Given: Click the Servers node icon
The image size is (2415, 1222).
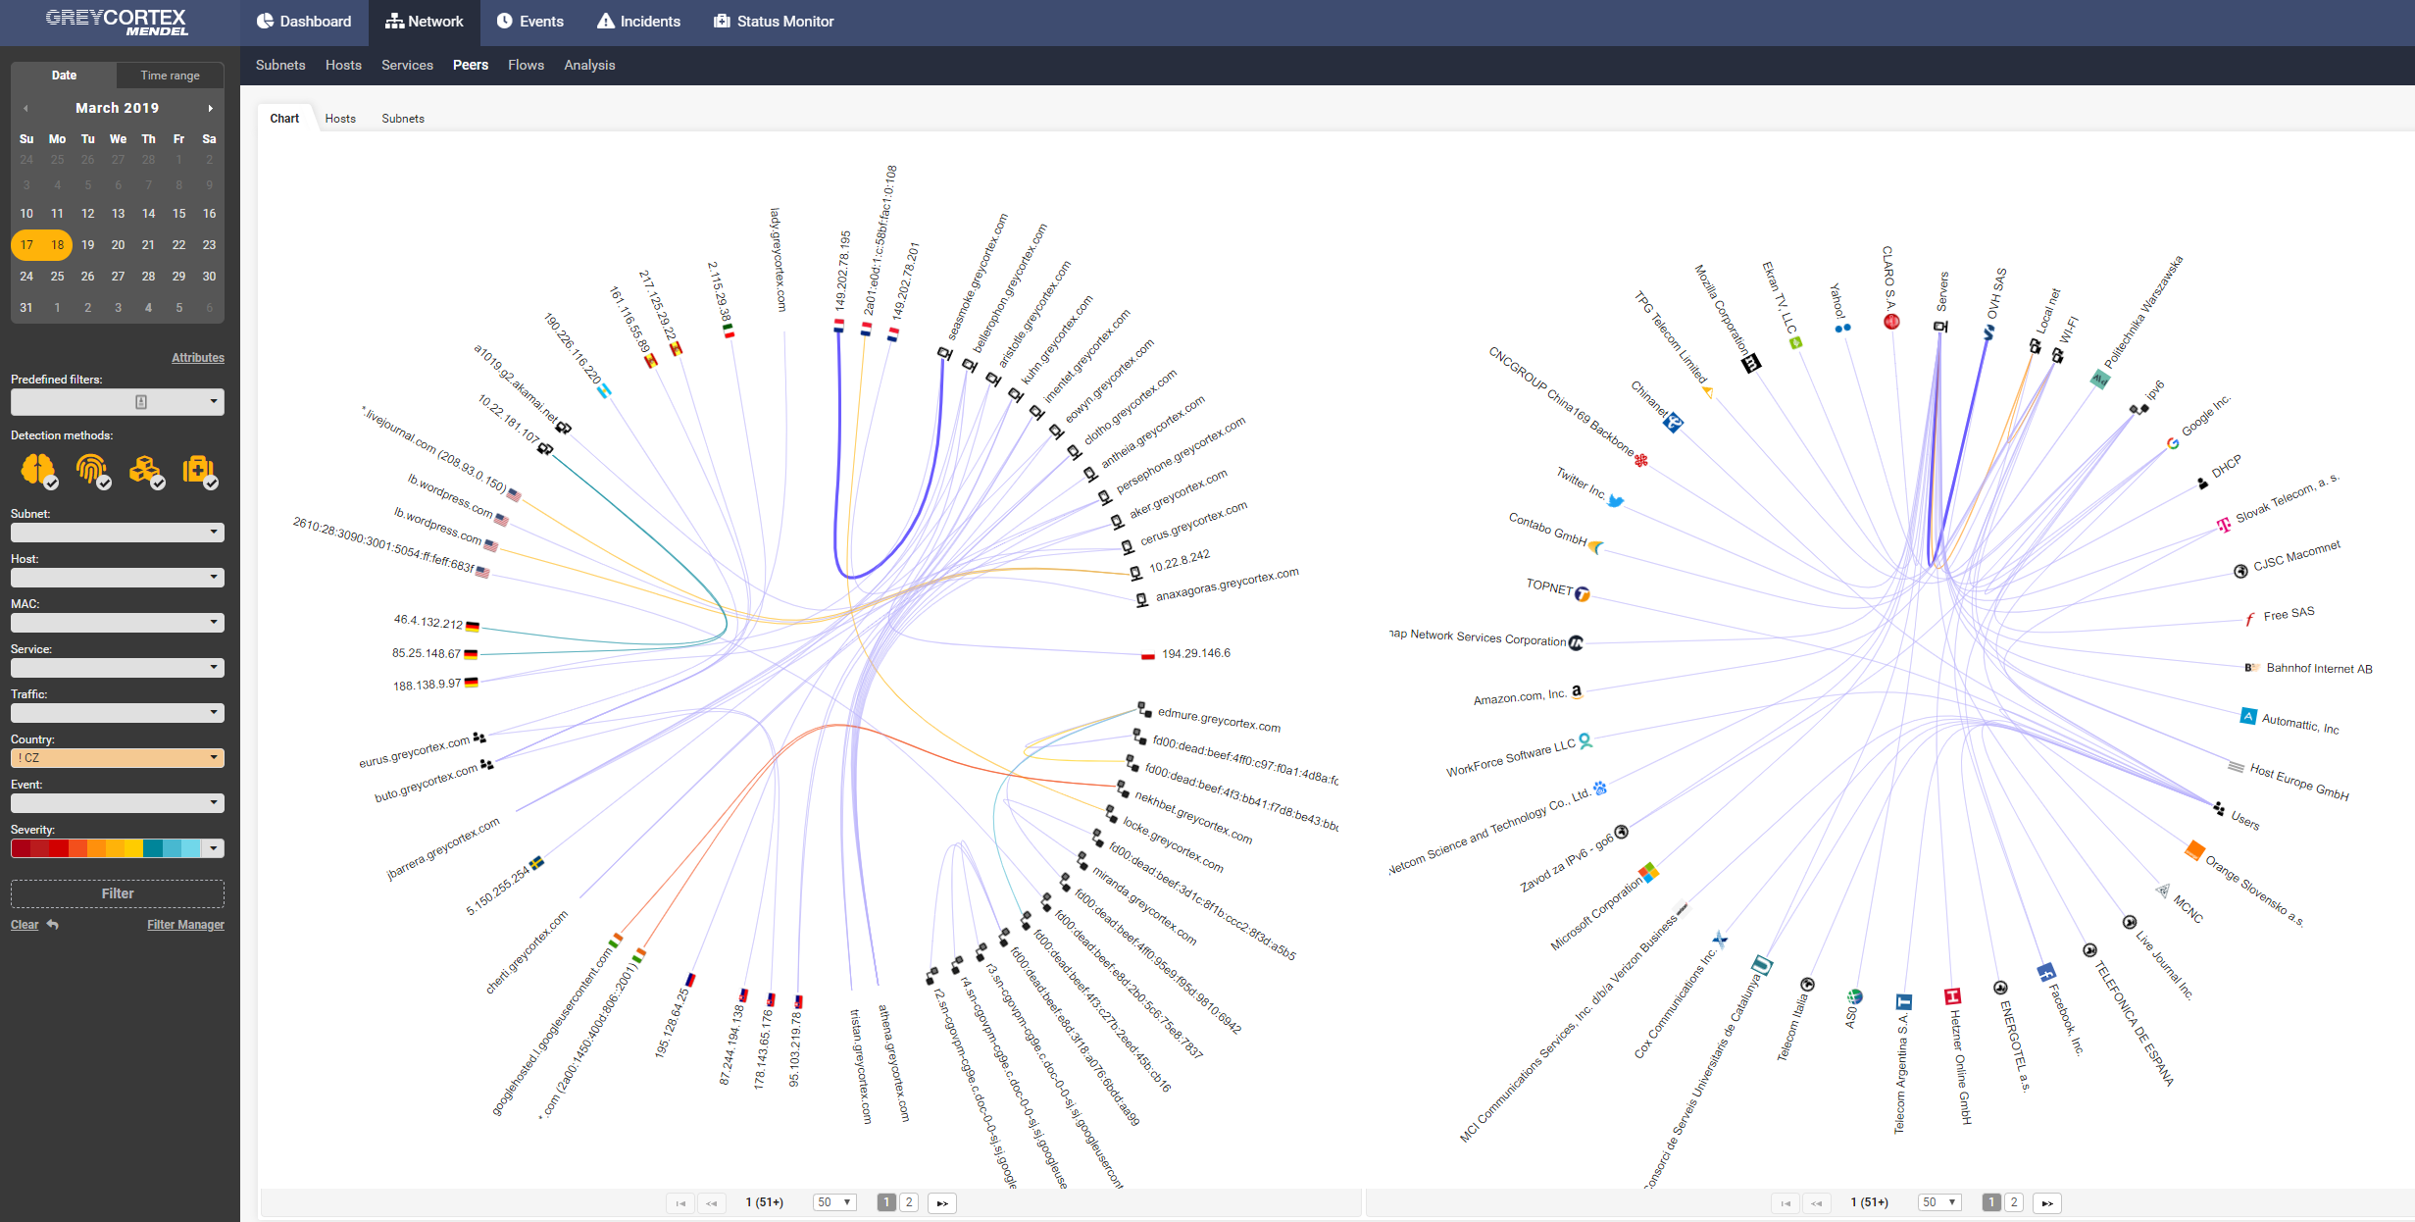Looking at the screenshot, I should point(1940,327).
